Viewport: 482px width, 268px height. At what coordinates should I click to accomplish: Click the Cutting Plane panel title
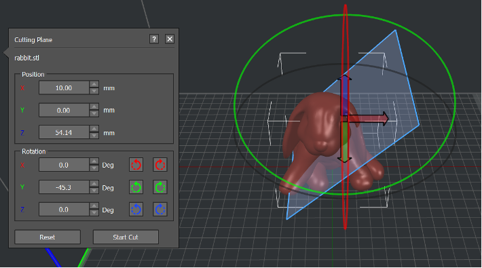click(33, 39)
